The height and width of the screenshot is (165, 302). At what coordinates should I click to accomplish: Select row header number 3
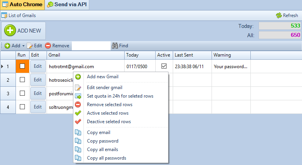click(x=8, y=93)
